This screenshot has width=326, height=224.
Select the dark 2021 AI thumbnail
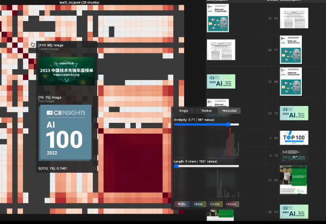pyautogui.click(x=294, y=155)
